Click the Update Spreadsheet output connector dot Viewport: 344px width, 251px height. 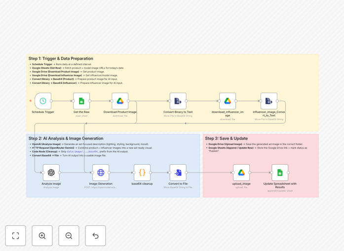[288, 173]
